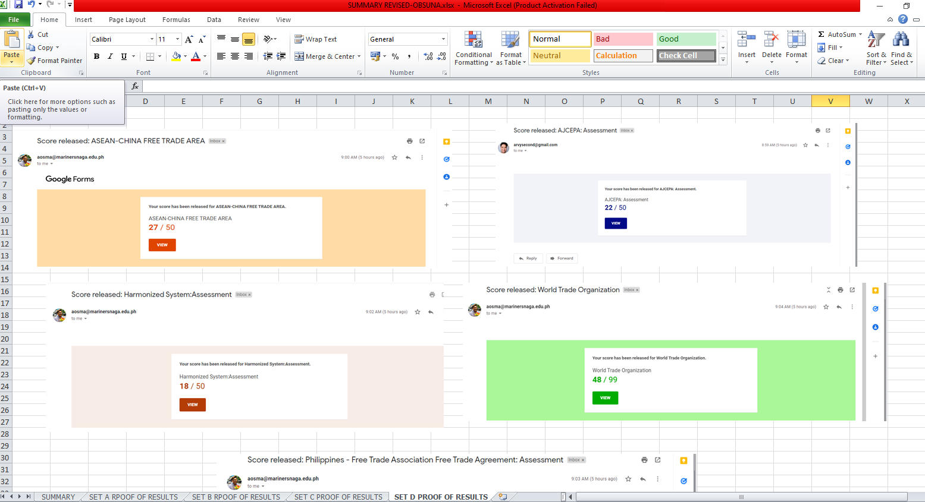Click Decrease Decimal icon
The width and height of the screenshot is (925, 502).
pyautogui.click(x=442, y=56)
